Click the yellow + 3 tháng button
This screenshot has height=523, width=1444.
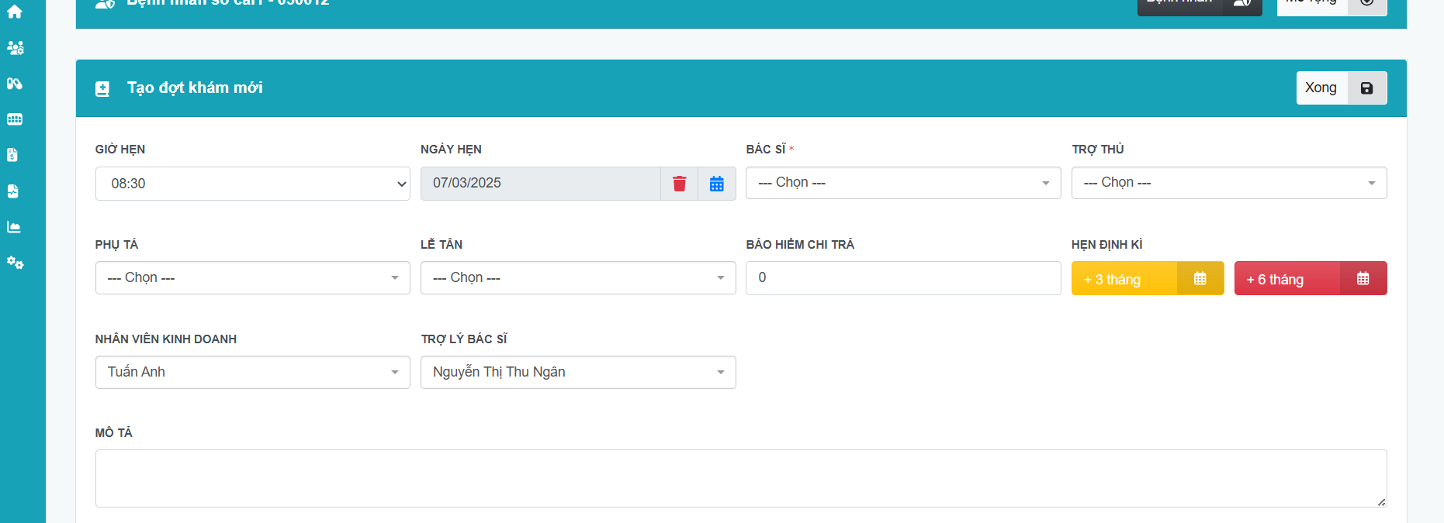(x=1147, y=279)
